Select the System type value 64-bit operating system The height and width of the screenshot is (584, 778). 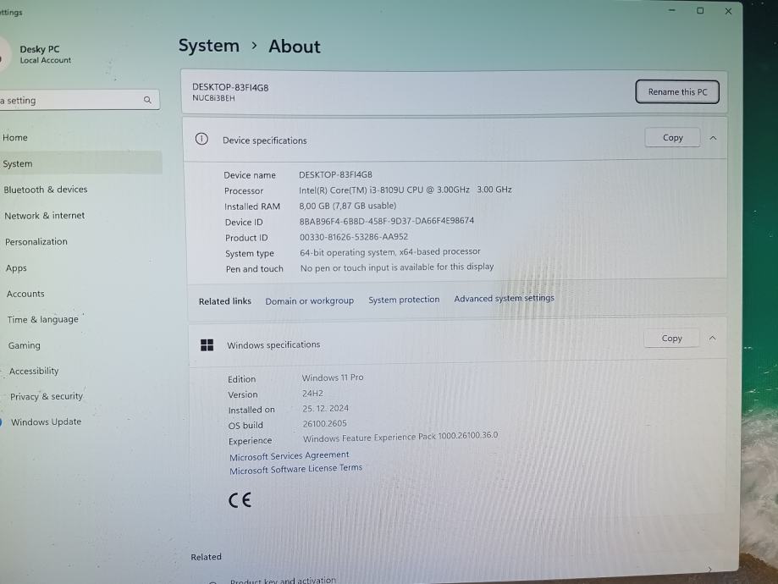point(390,252)
